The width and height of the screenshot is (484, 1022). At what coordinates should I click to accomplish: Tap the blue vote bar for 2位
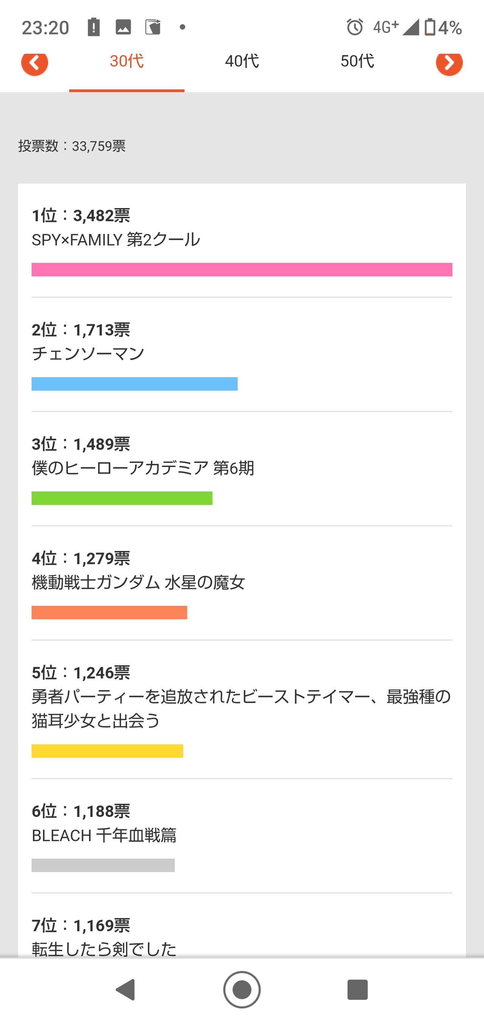click(x=135, y=384)
